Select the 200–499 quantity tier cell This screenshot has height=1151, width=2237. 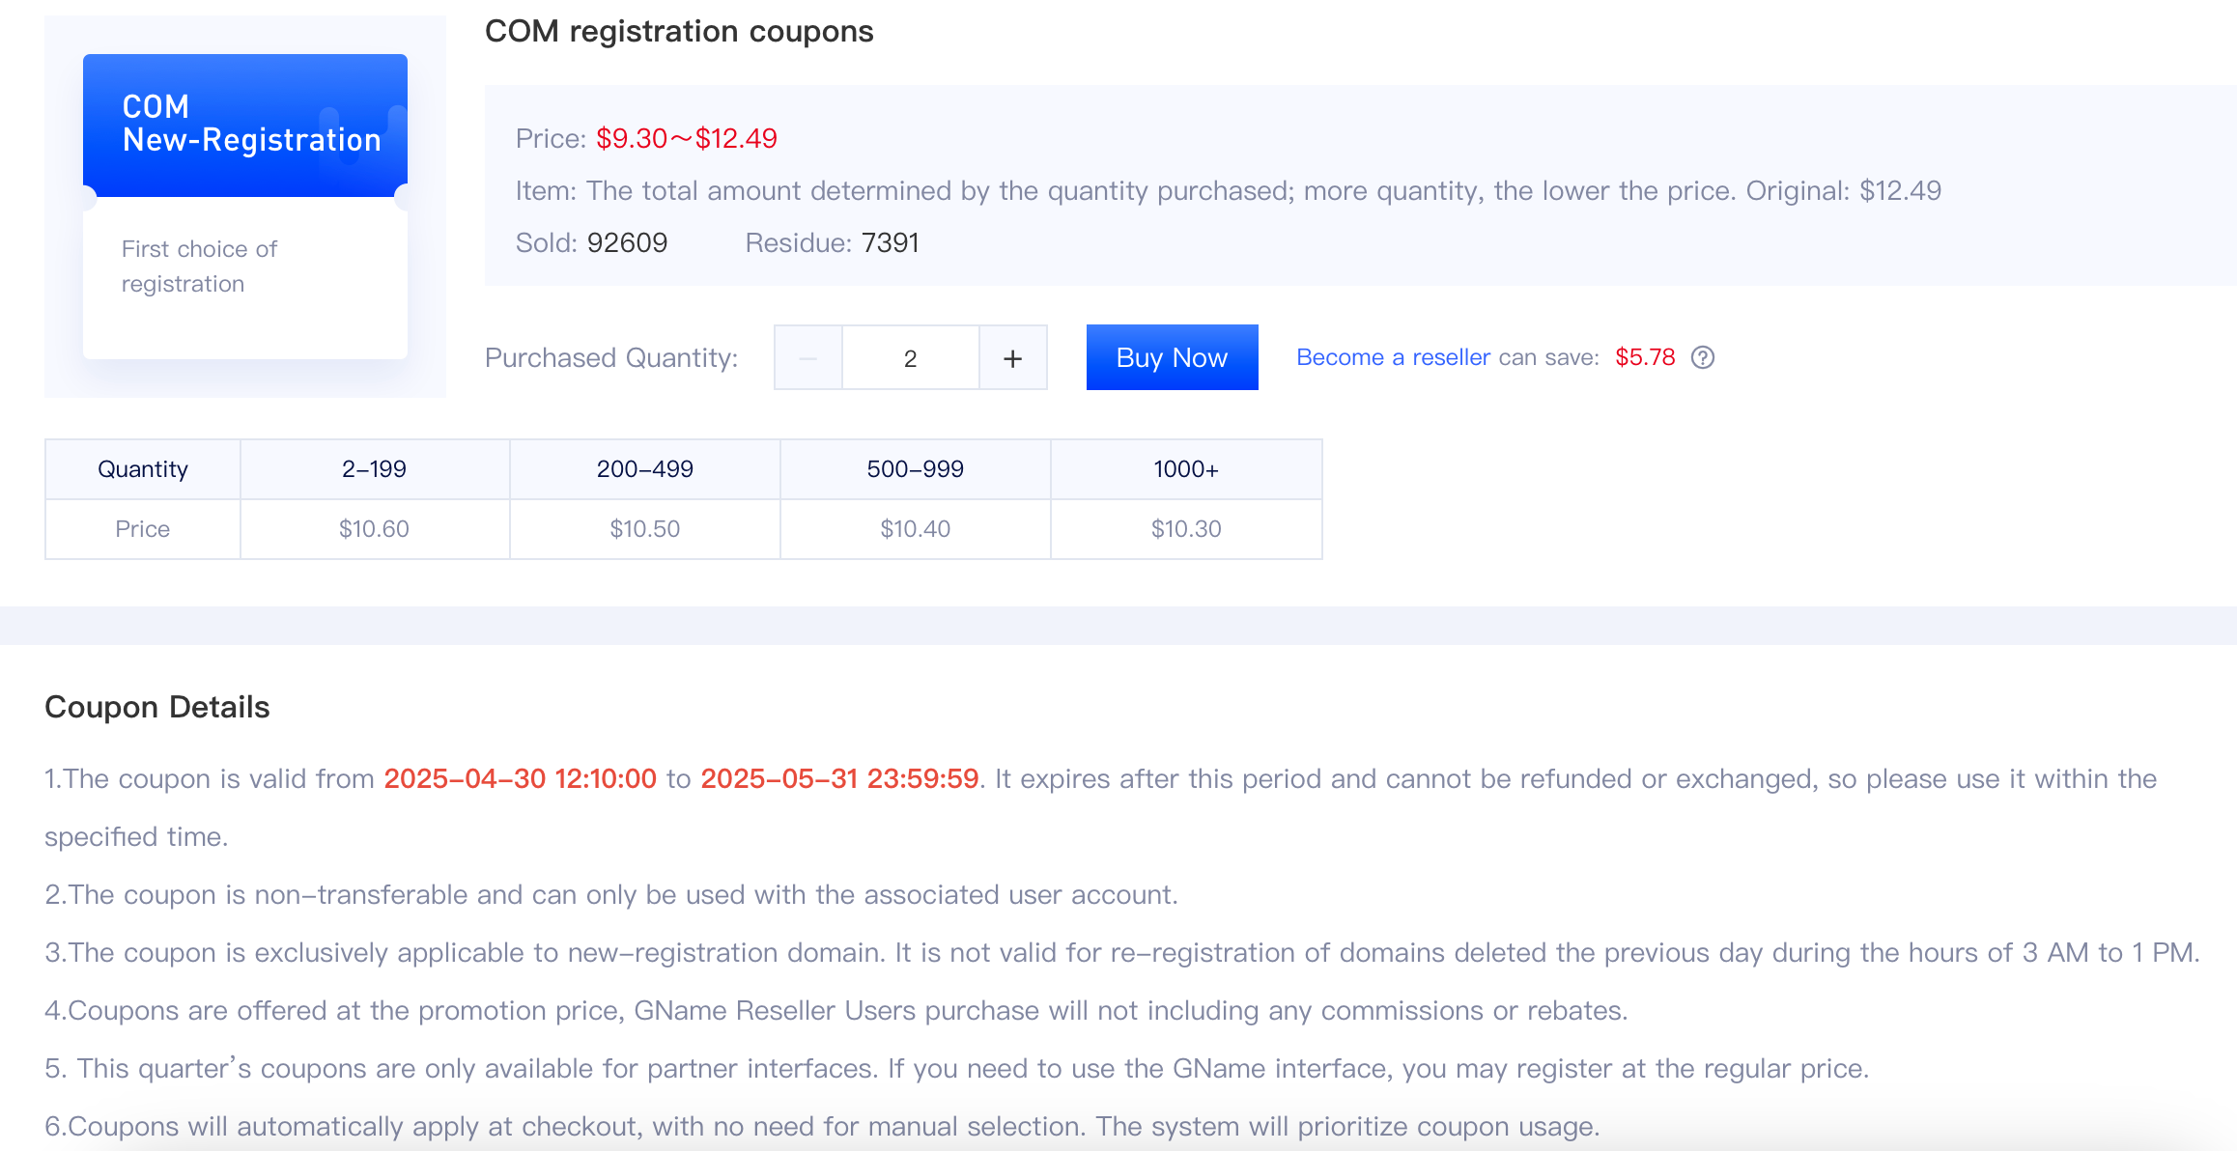[x=645, y=469]
